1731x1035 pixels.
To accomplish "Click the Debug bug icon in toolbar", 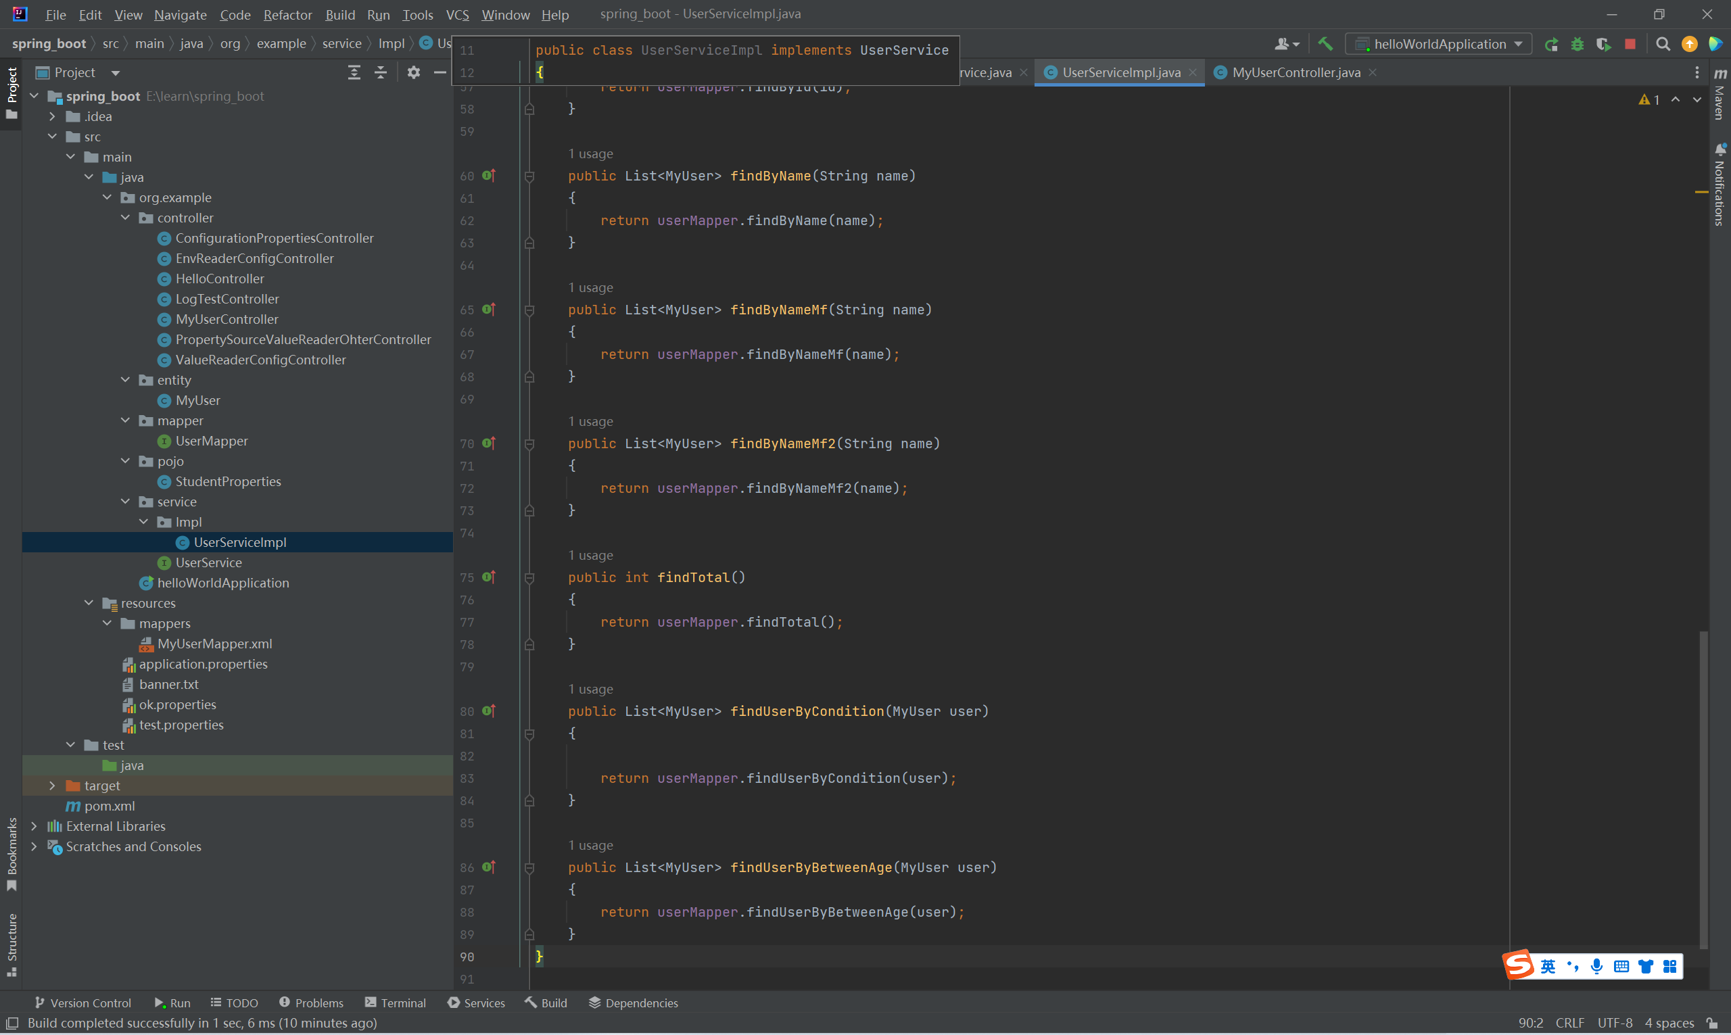I will (1577, 44).
